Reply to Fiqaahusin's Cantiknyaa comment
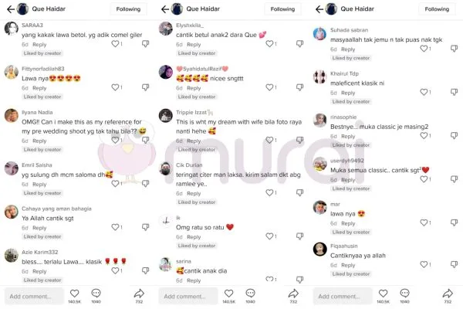 tap(348, 265)
